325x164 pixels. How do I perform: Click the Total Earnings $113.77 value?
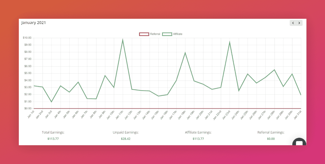point(53,139)
